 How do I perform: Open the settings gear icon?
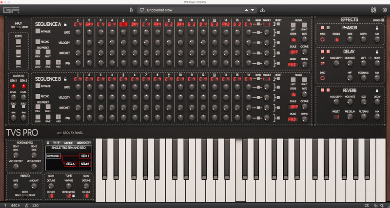385,10
